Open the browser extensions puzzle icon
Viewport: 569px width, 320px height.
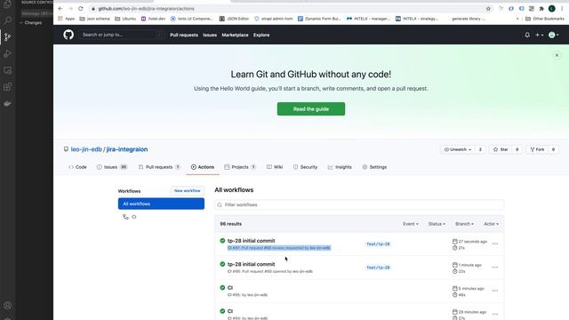coord(541,9)
